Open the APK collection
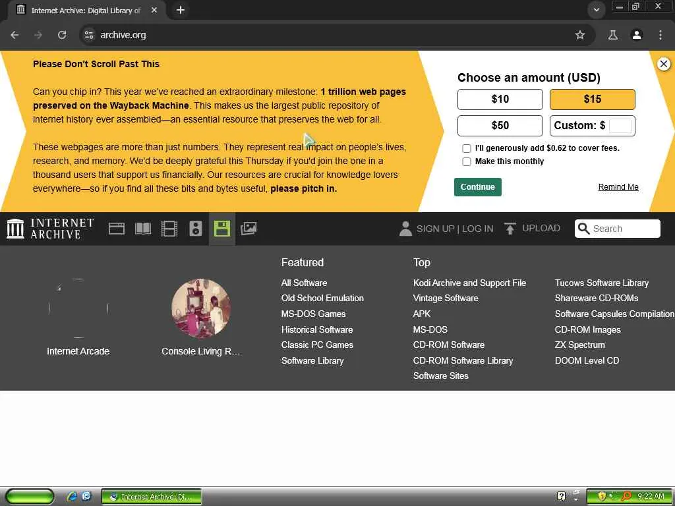 422,314
